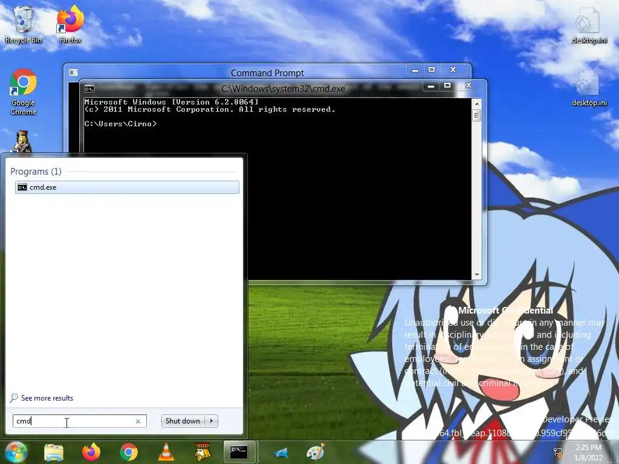The width and height of the screenshot is (619, 464).
Task: Minimize the rear Command Prompt window
Action: tap(415, 70)
